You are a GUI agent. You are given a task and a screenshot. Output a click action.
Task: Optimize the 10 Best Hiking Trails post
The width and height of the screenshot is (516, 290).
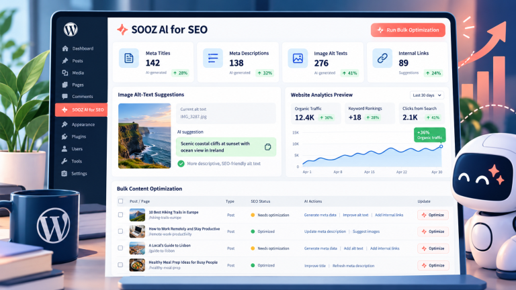click(433, 215)
